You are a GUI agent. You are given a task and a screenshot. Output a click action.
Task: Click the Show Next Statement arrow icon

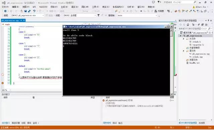tap(141, 11)
